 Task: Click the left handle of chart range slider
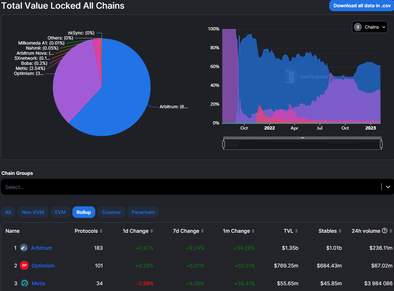224,144
